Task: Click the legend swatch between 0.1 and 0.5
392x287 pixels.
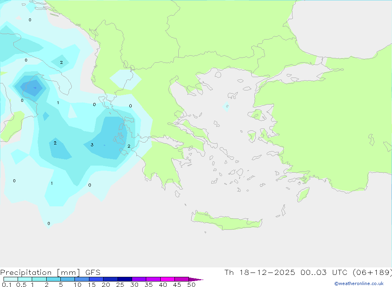Action: pos(11,279)
